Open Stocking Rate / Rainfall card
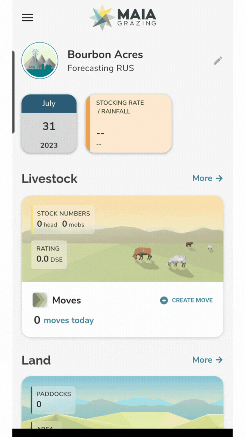The image size is (245, 437). click(129, 124)
